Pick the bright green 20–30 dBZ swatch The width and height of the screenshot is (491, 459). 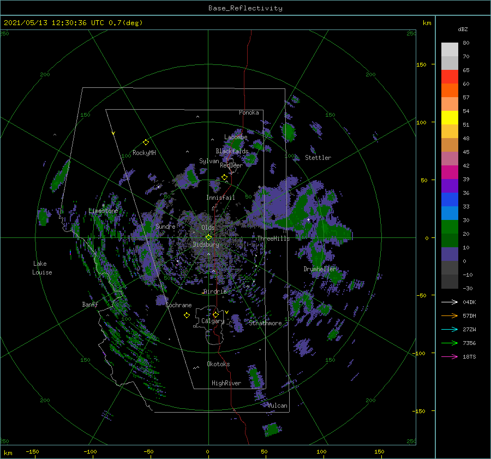point(450,227)
